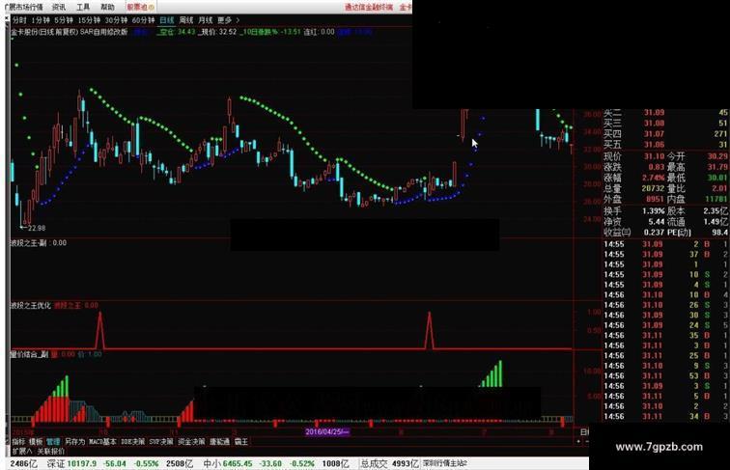Open the 关联报价 tab
This screenshot has height=470, width=730.
(51, 452)
